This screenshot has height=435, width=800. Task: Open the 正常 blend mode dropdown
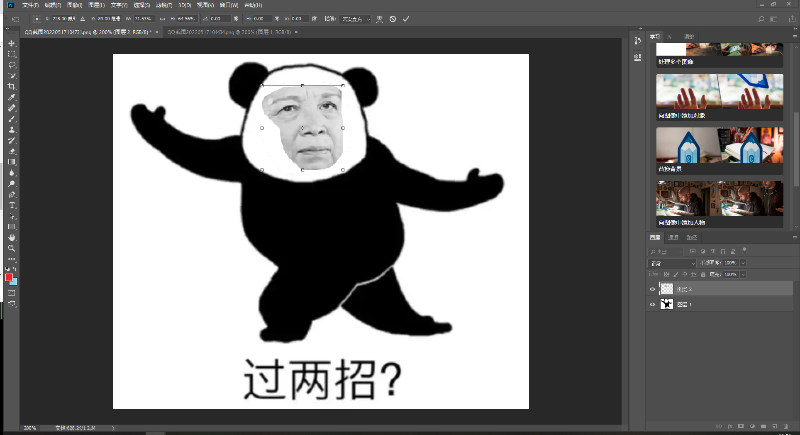pos(671,263)
